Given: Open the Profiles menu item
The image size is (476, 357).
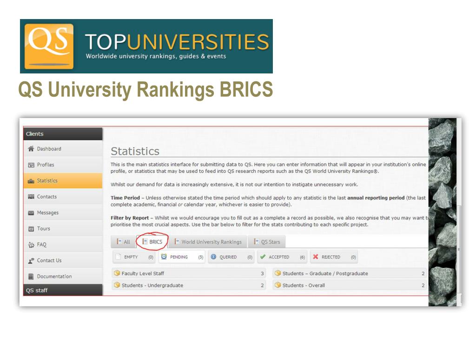Looking at the screenshot, I should (63, 165).
